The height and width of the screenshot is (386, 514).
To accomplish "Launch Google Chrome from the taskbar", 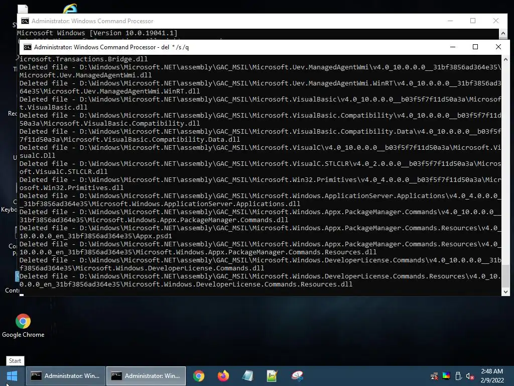I will (199, 376).
